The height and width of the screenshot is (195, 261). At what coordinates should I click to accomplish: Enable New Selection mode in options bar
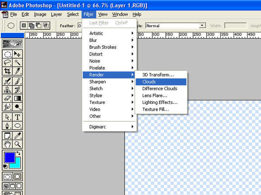click(24, 26)
